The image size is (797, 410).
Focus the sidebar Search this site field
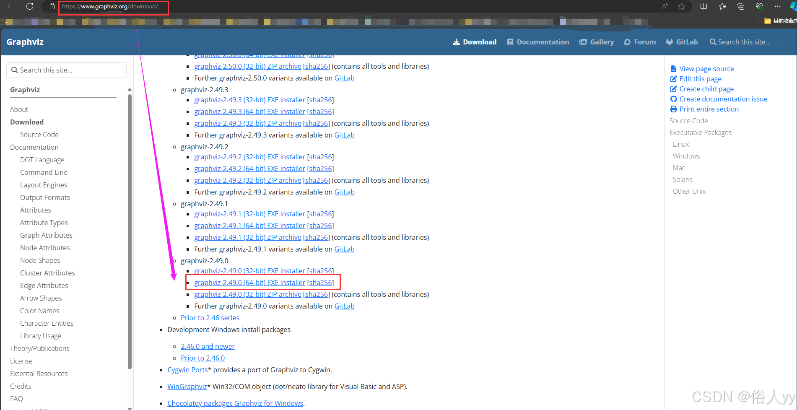(x=66, y=70)
